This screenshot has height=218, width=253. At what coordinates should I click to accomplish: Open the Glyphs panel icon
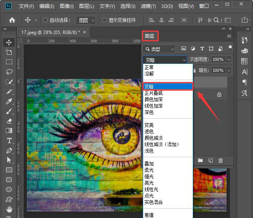(x=244, y=93)
